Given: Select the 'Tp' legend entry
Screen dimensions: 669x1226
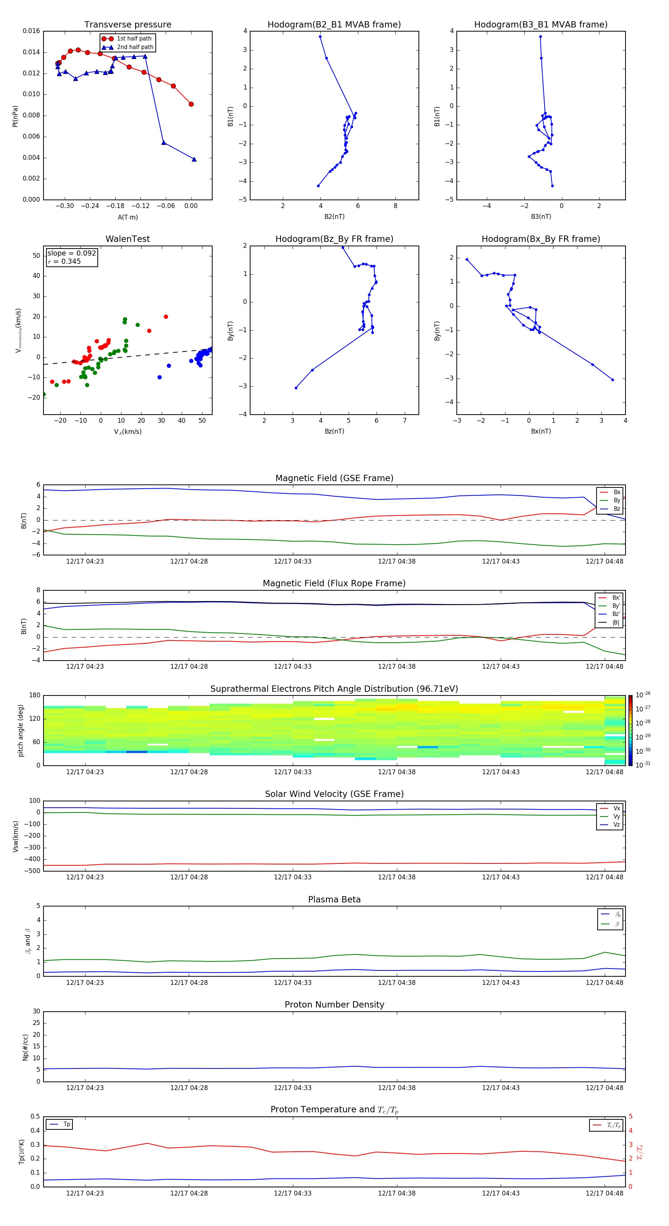Looking at the screenshot, I should [59, 1124].
